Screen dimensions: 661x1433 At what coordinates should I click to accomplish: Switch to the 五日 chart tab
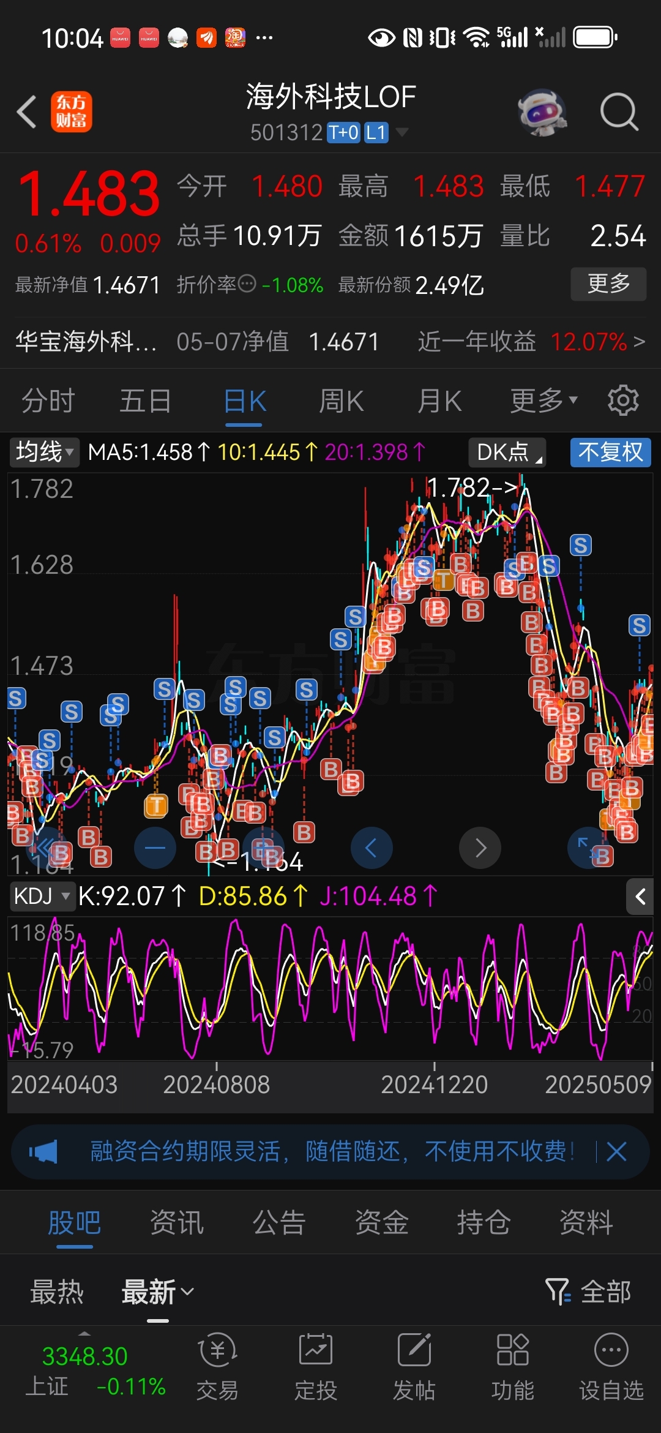point(146,401)
